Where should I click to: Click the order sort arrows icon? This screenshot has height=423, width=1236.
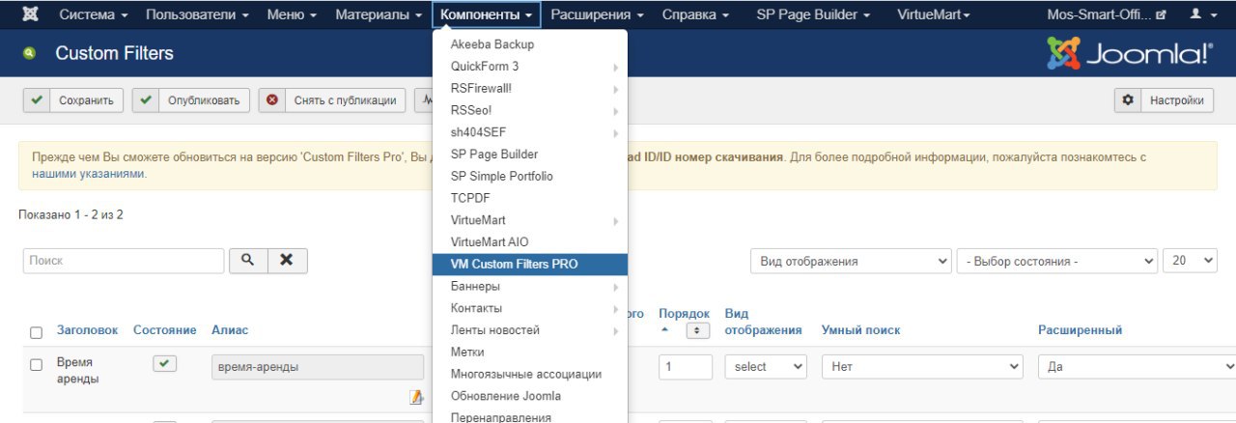pos(697,330)
